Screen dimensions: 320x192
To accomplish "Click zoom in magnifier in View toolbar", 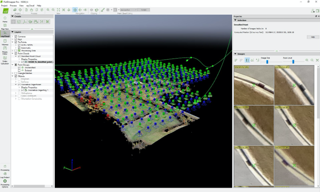I will [48, 10].
